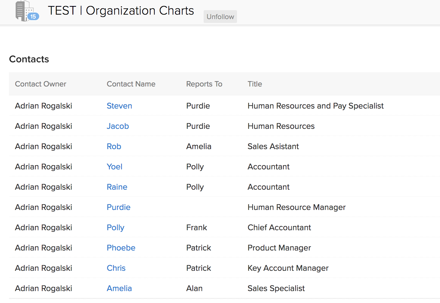Open contact Rob
440x303 pixels.
click(x=114, y=146)
